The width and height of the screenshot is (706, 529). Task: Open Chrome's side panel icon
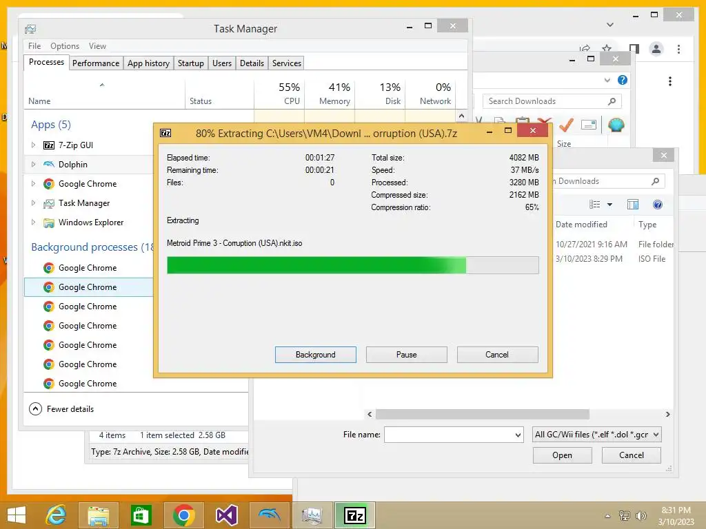click(x=634, y=49)
